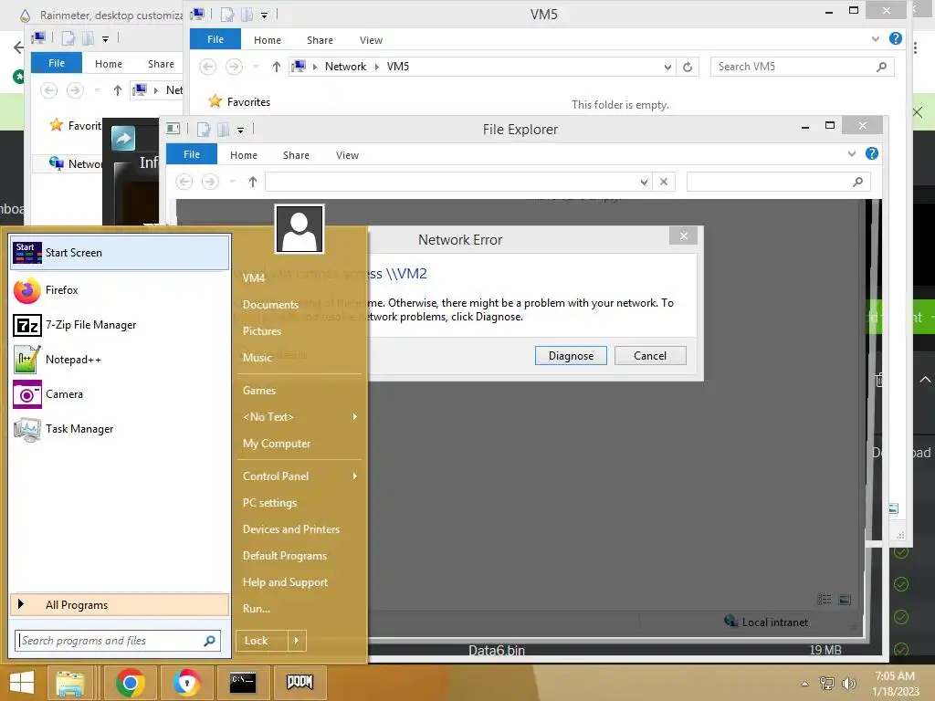Open PC settings
The height and width of the screenshot is (701, 935).
pos(299,503)
